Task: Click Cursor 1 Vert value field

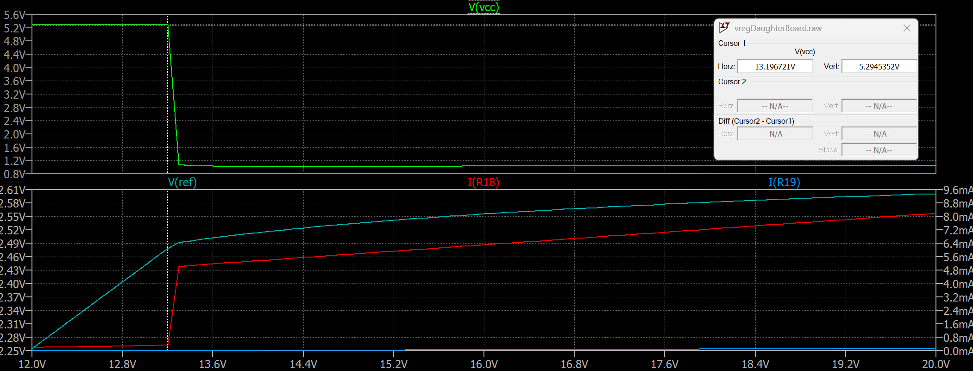Action: click(x=879, y=66)
